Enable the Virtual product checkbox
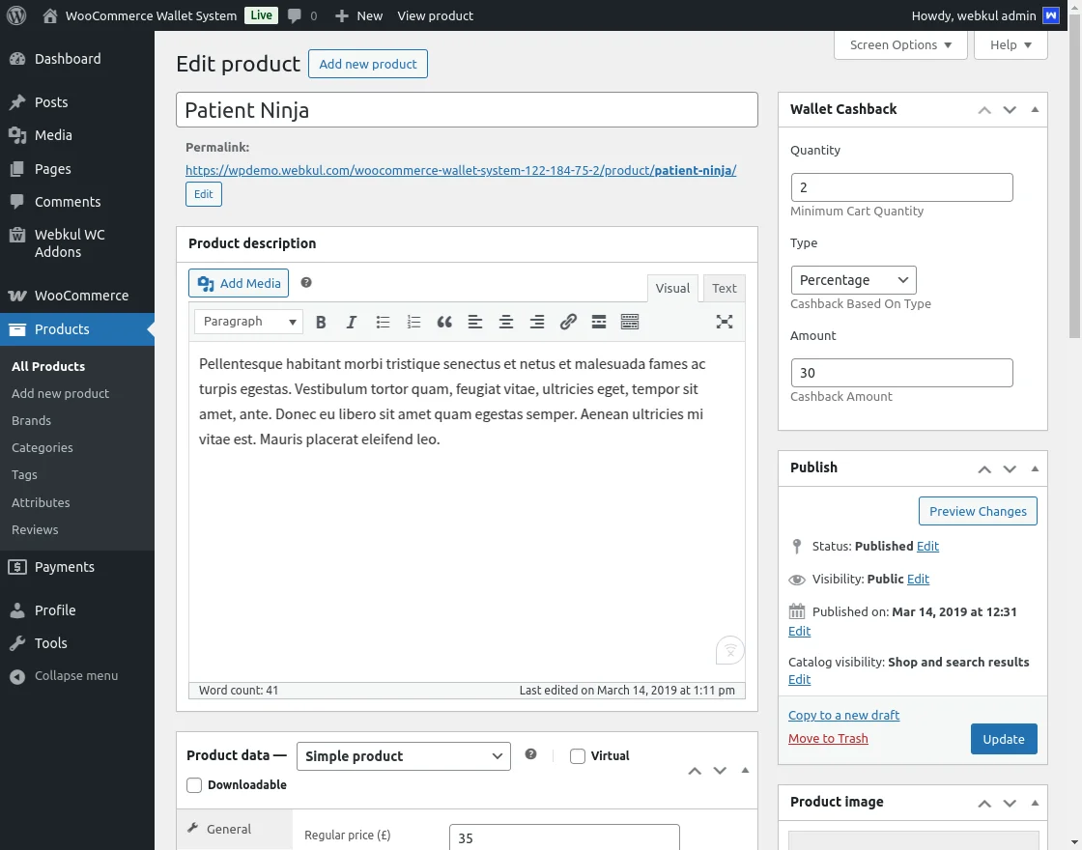This screenshot has width=1082, height=850. 577,756
